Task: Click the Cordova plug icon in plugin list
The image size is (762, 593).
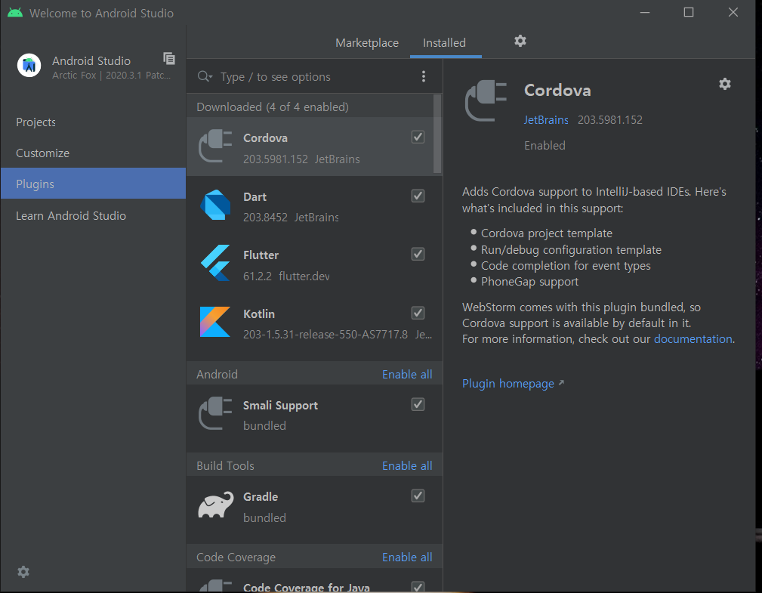Action: tap(214, 146)
